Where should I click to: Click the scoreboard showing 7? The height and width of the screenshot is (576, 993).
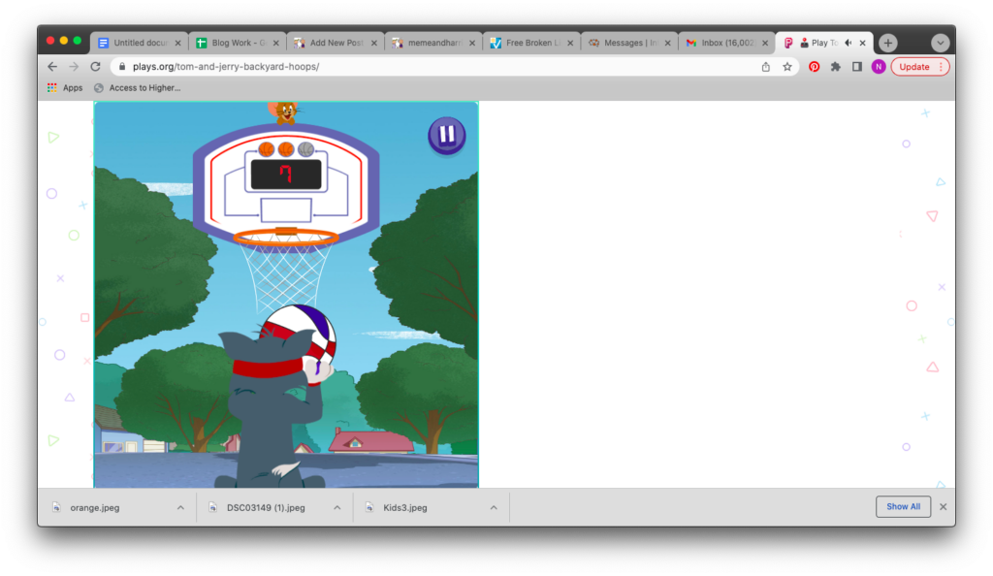[286, 175]
